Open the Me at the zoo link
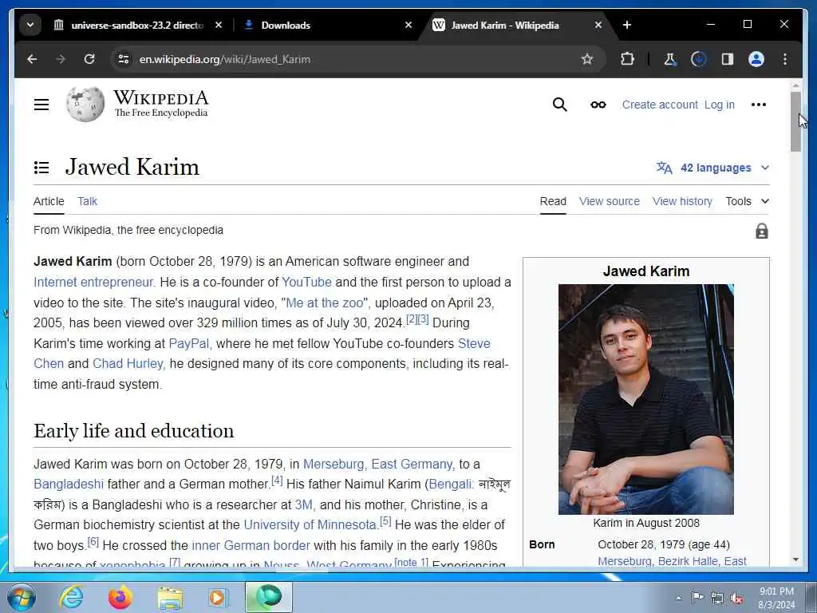 325,303
